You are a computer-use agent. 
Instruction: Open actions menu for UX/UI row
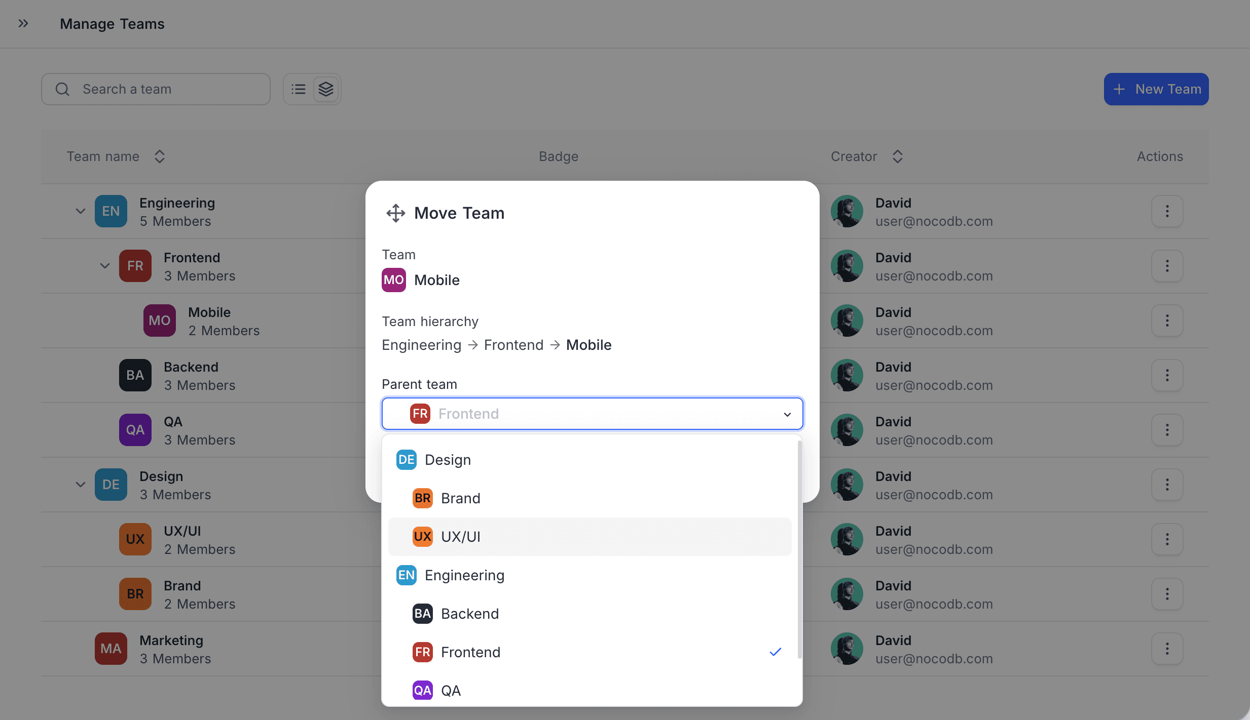point(1167,539)
